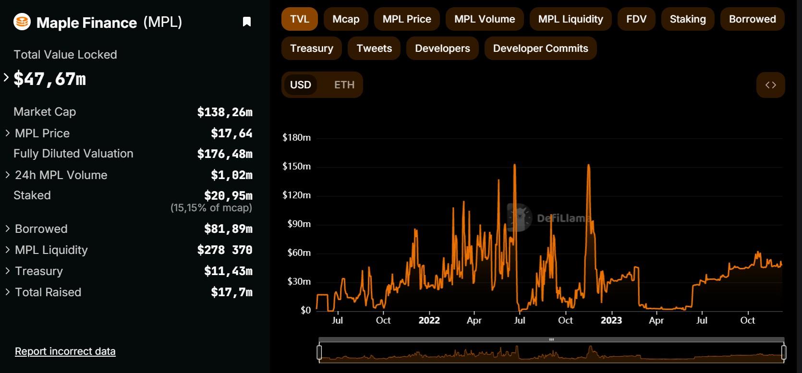Screen dimensions: 802x373
Task: Click the top grip bar of the range selector
Action: click(551, 340)
